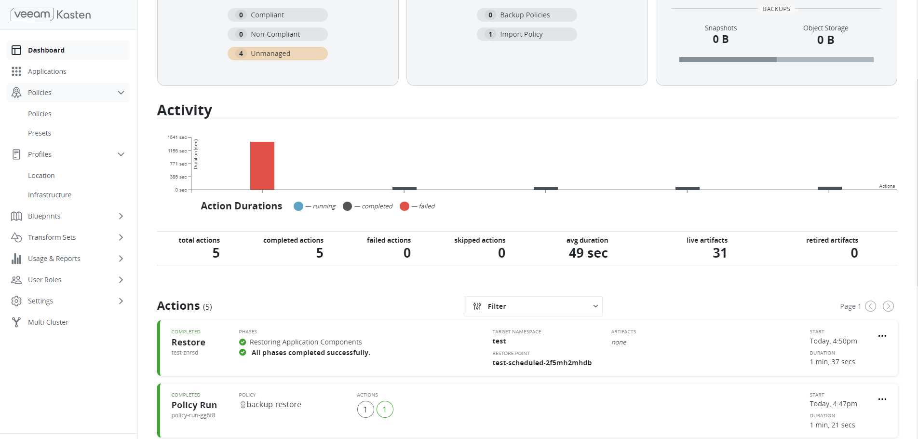Collapse the Policies sidebar section
Screen dimensions: 918x439
[121, 93]
